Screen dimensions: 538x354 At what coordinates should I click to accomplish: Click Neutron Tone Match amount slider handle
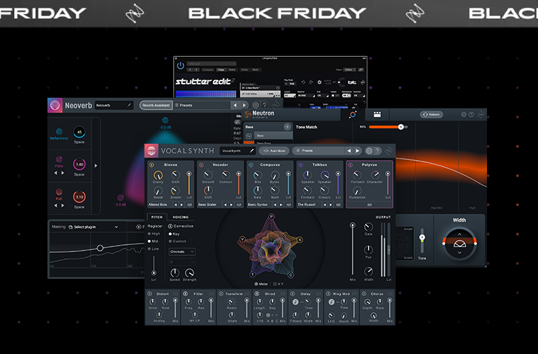point(401,127)
